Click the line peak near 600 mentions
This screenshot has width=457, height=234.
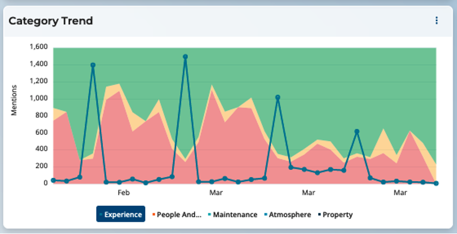point(357,132)
